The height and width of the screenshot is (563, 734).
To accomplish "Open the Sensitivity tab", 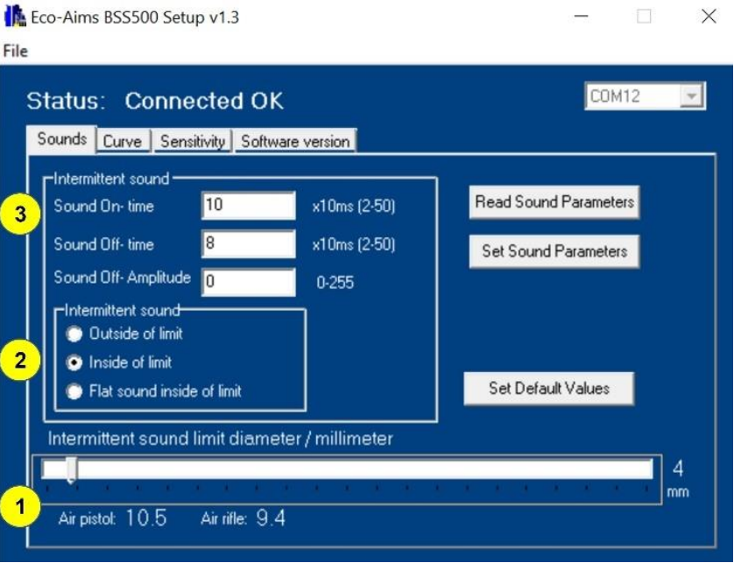I will (x=193, y=141).
